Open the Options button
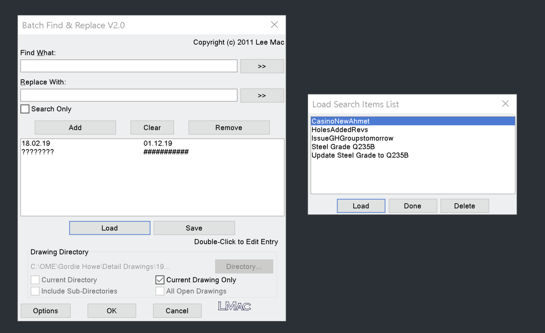545x333 pixels. tap(45, 311)
